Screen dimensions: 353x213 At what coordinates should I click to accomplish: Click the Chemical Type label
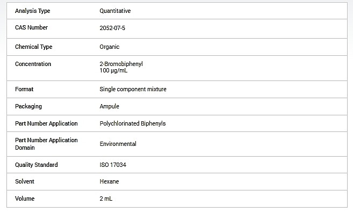[x=33, y=47]
